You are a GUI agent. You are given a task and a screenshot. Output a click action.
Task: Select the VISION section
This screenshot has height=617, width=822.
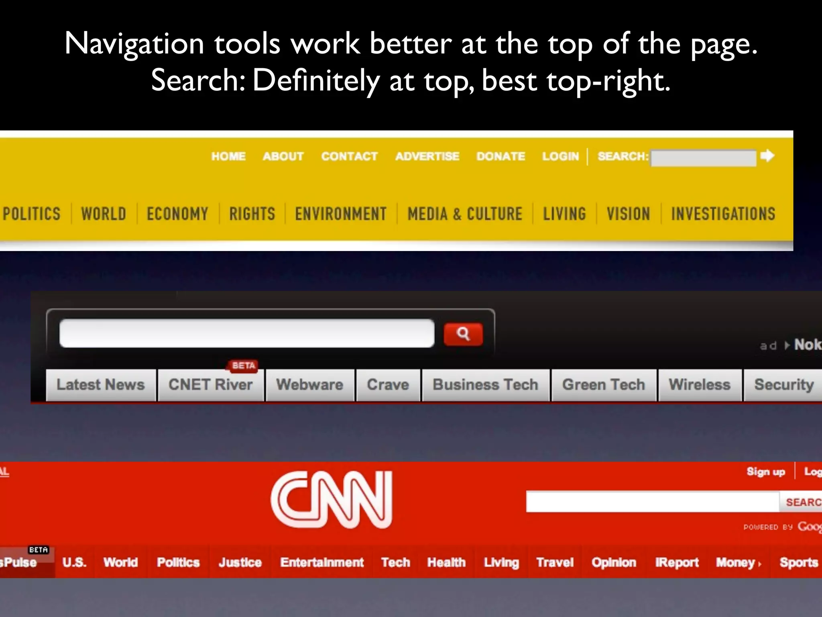pos(628,214)
